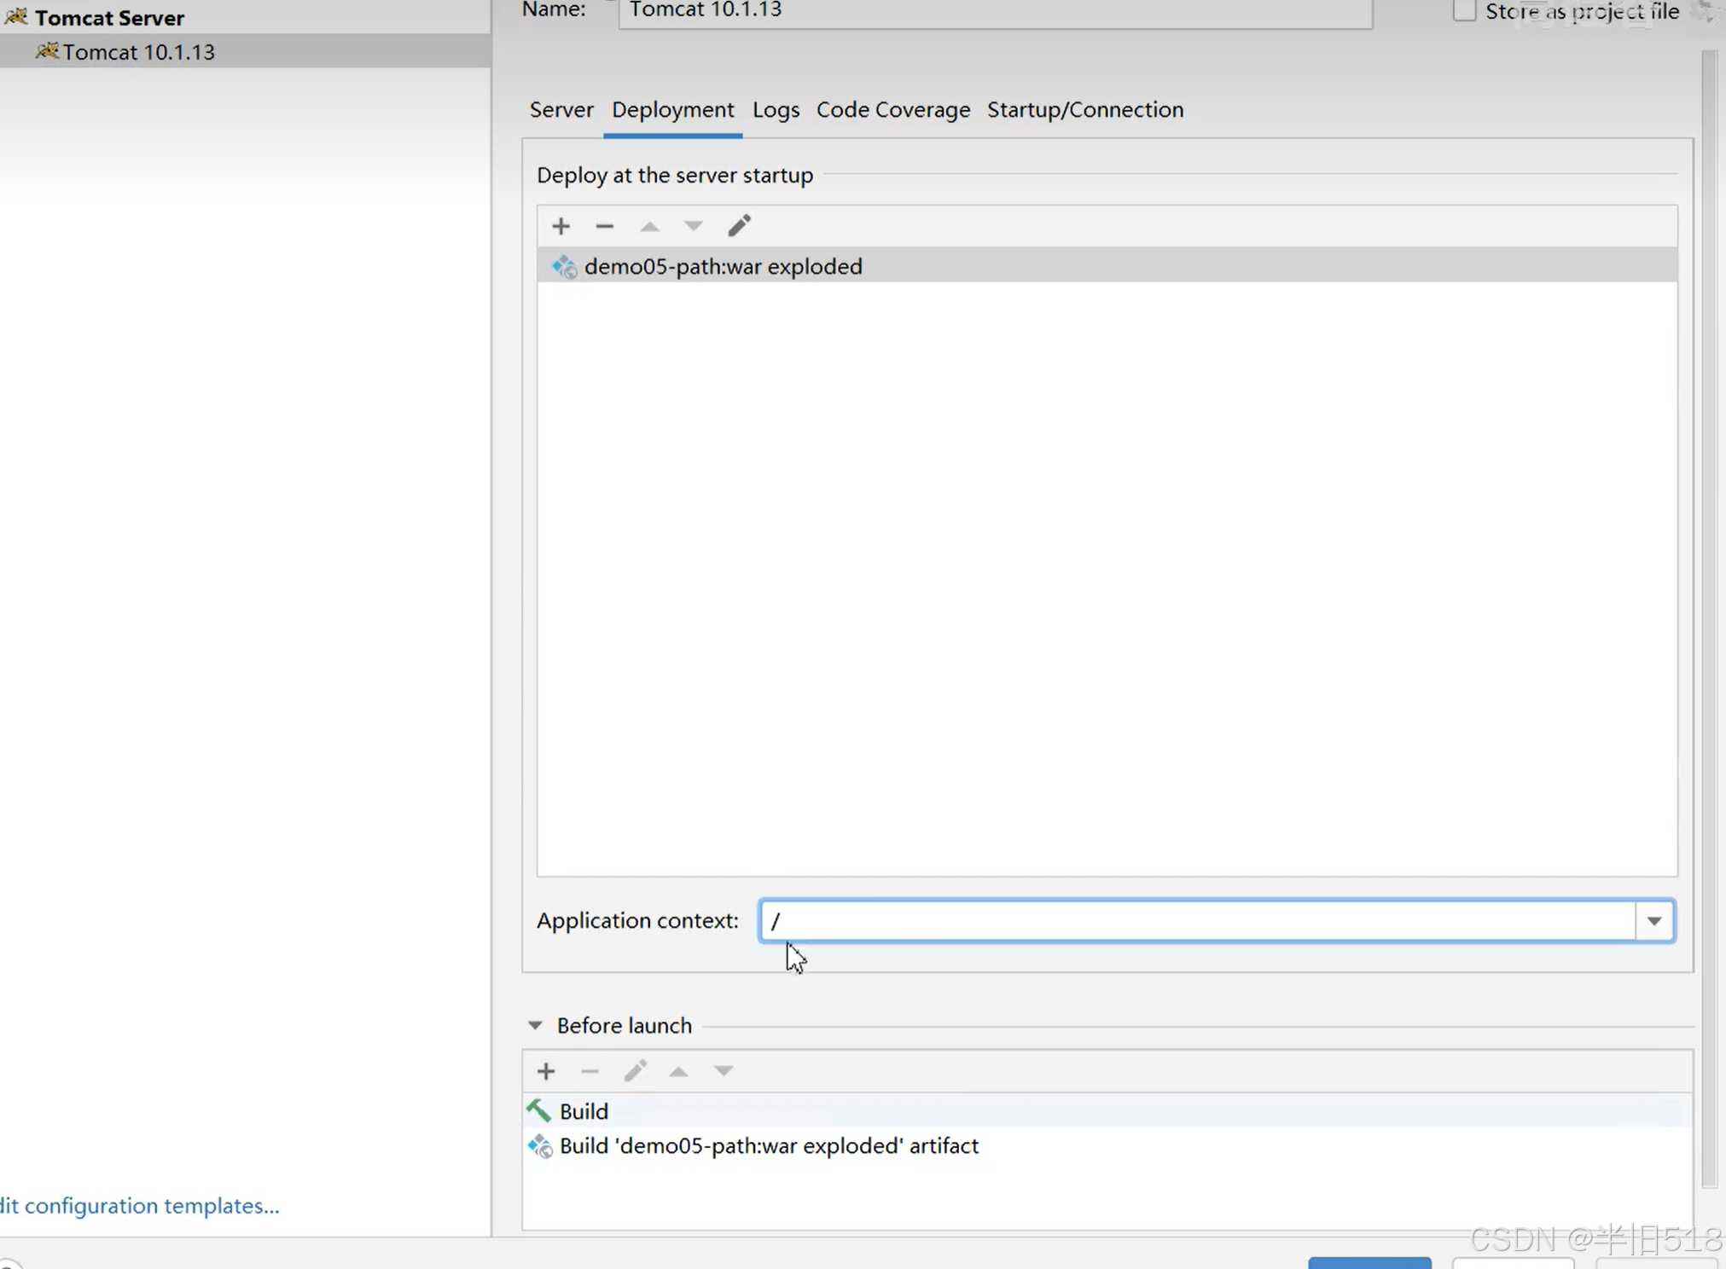1726x1269 pixels.
Task: Open the Logs tab
Action: coord(776,110)
